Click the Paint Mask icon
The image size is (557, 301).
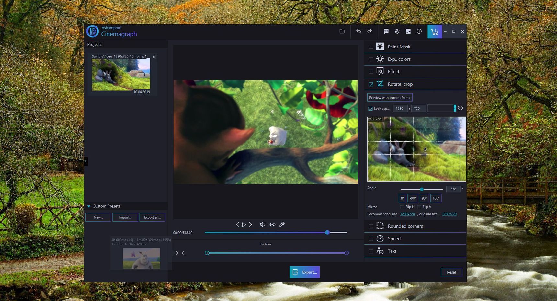point(380,47)
